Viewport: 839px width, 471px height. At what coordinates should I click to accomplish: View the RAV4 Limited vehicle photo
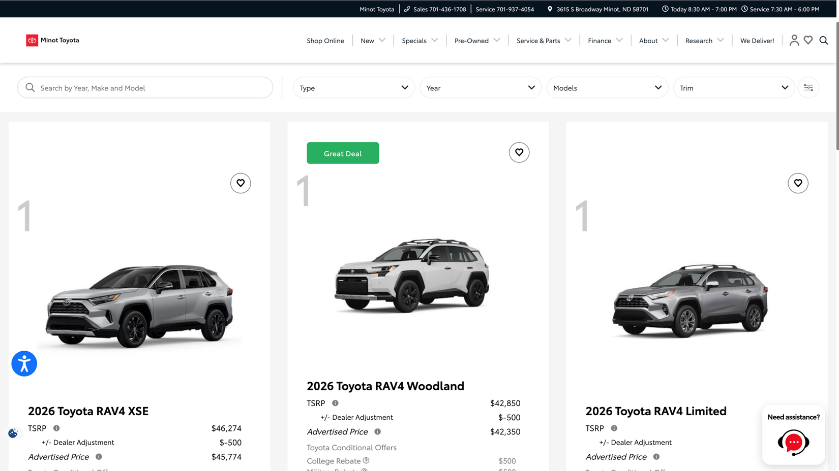pos(690,300)
